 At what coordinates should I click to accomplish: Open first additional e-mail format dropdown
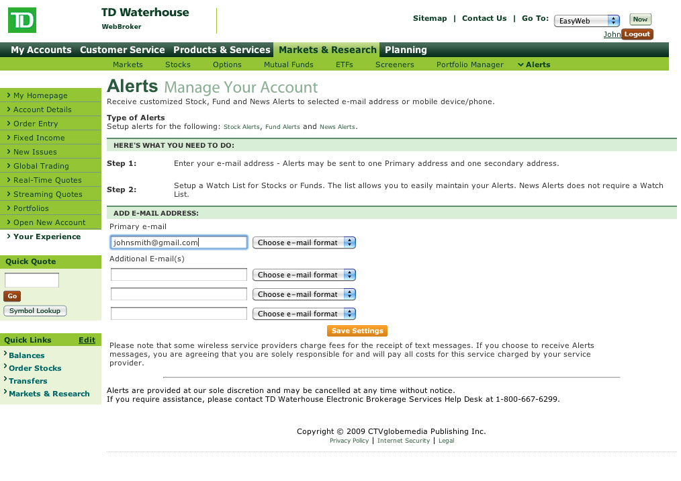point(304,275)
